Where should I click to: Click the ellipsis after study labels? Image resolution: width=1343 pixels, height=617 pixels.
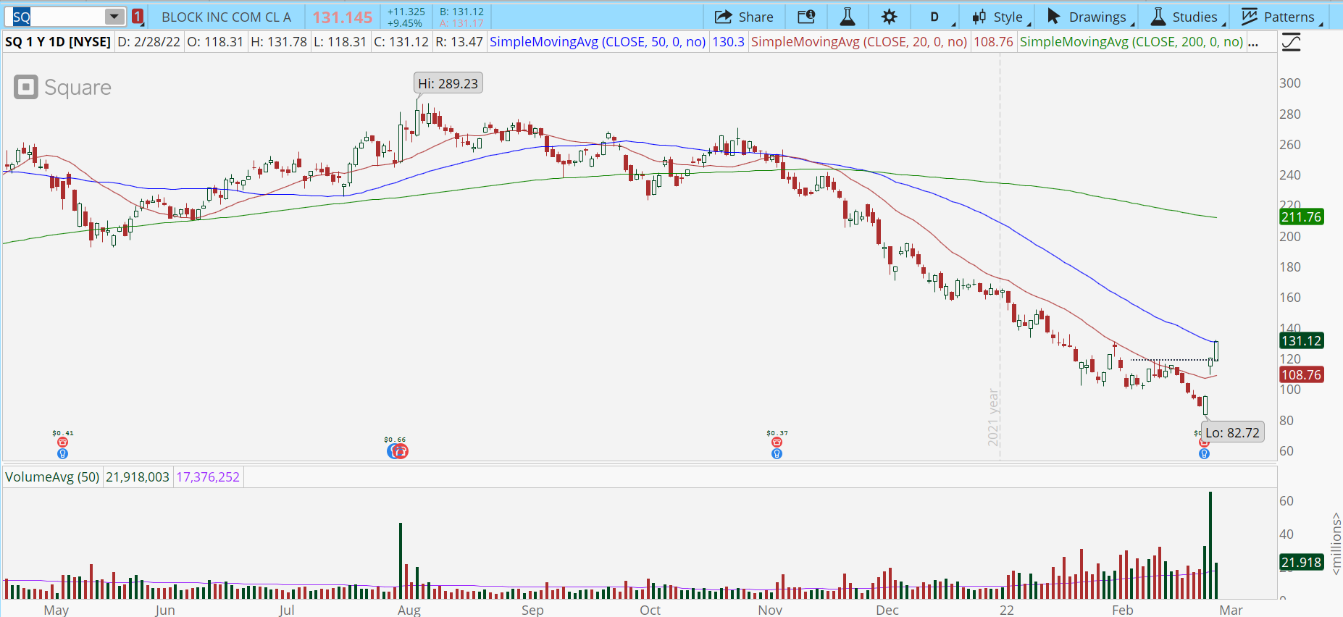click(x=1253, y=42)
